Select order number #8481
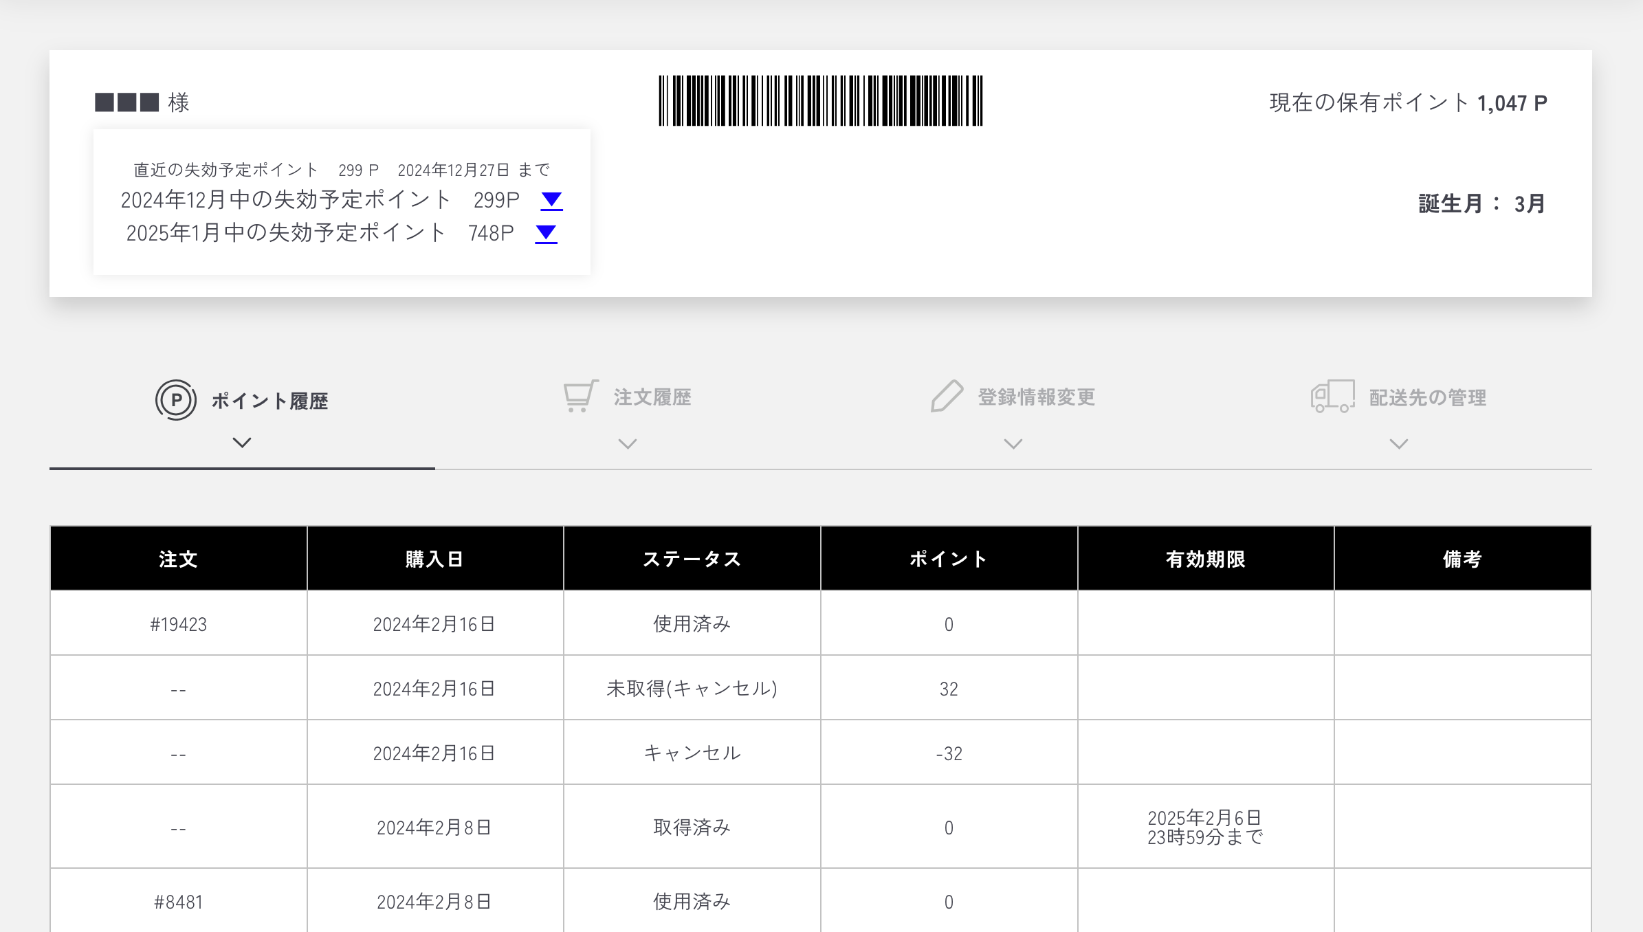Viewport: 1643px width, 932px height. [179, 902]
